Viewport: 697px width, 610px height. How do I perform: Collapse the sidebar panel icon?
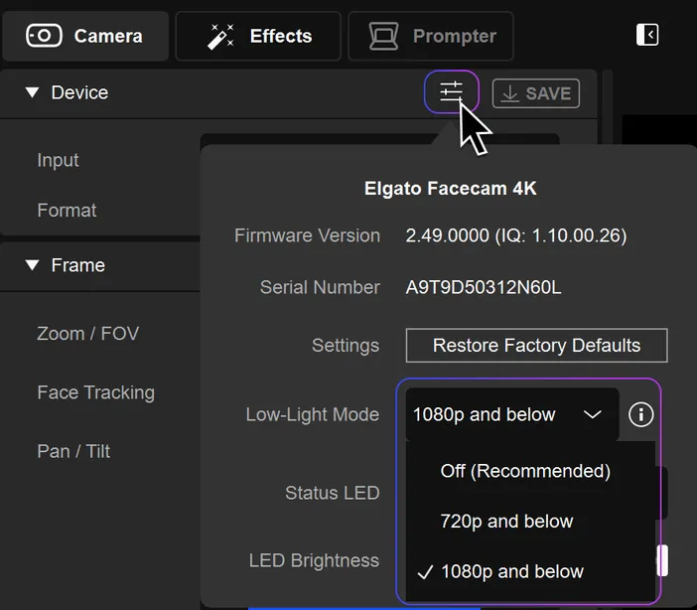(647, 35)
